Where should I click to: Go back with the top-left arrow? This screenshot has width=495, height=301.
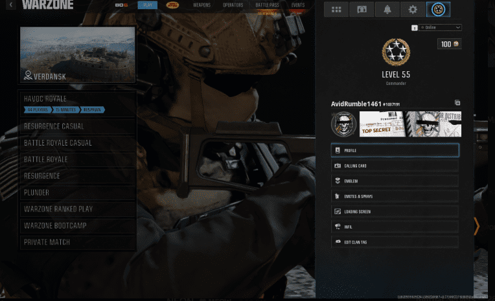pos(11,5)
